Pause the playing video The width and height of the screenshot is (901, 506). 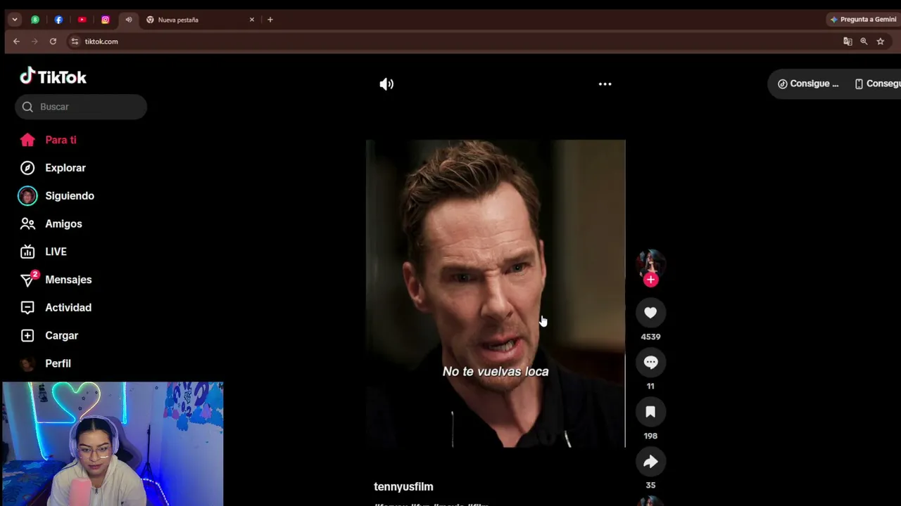pyautogui.click(x=496, y=294)
